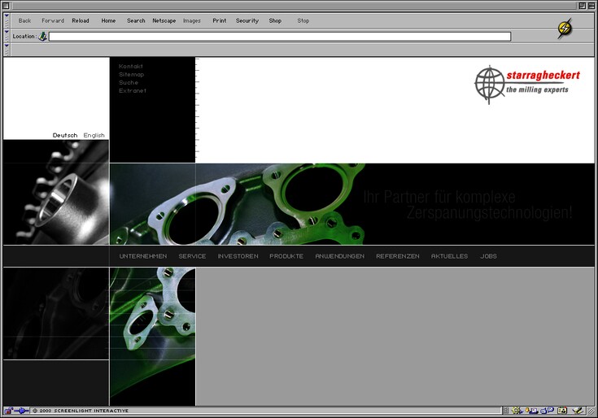Switch site language to English

[94, 135]
